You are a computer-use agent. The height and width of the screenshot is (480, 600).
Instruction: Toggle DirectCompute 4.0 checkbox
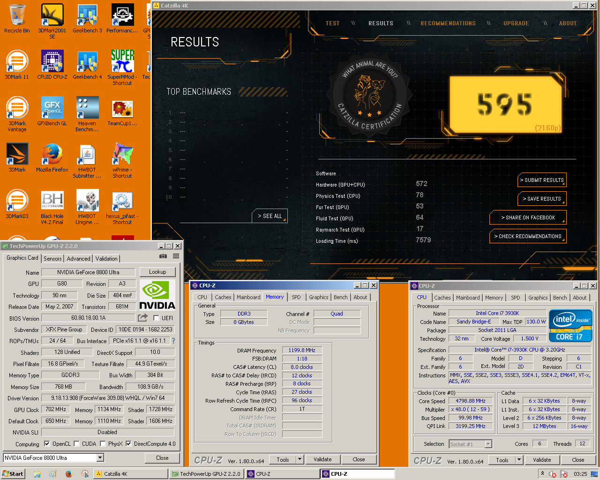[128, 443]
